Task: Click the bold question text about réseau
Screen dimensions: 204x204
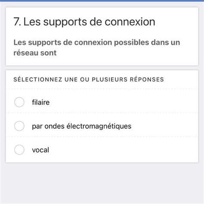Action: pyautogui.click(x=97, y=47)
